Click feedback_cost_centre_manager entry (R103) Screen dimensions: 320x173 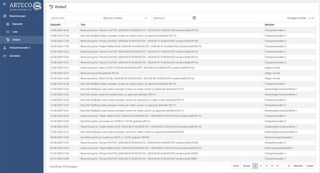[132, 132]
